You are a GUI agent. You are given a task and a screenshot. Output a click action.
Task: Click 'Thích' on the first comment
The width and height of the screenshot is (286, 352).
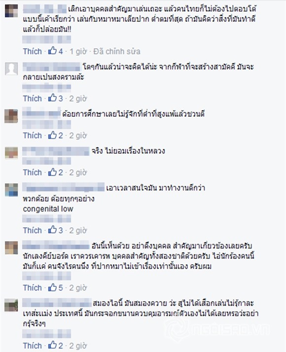click(33, 51)
